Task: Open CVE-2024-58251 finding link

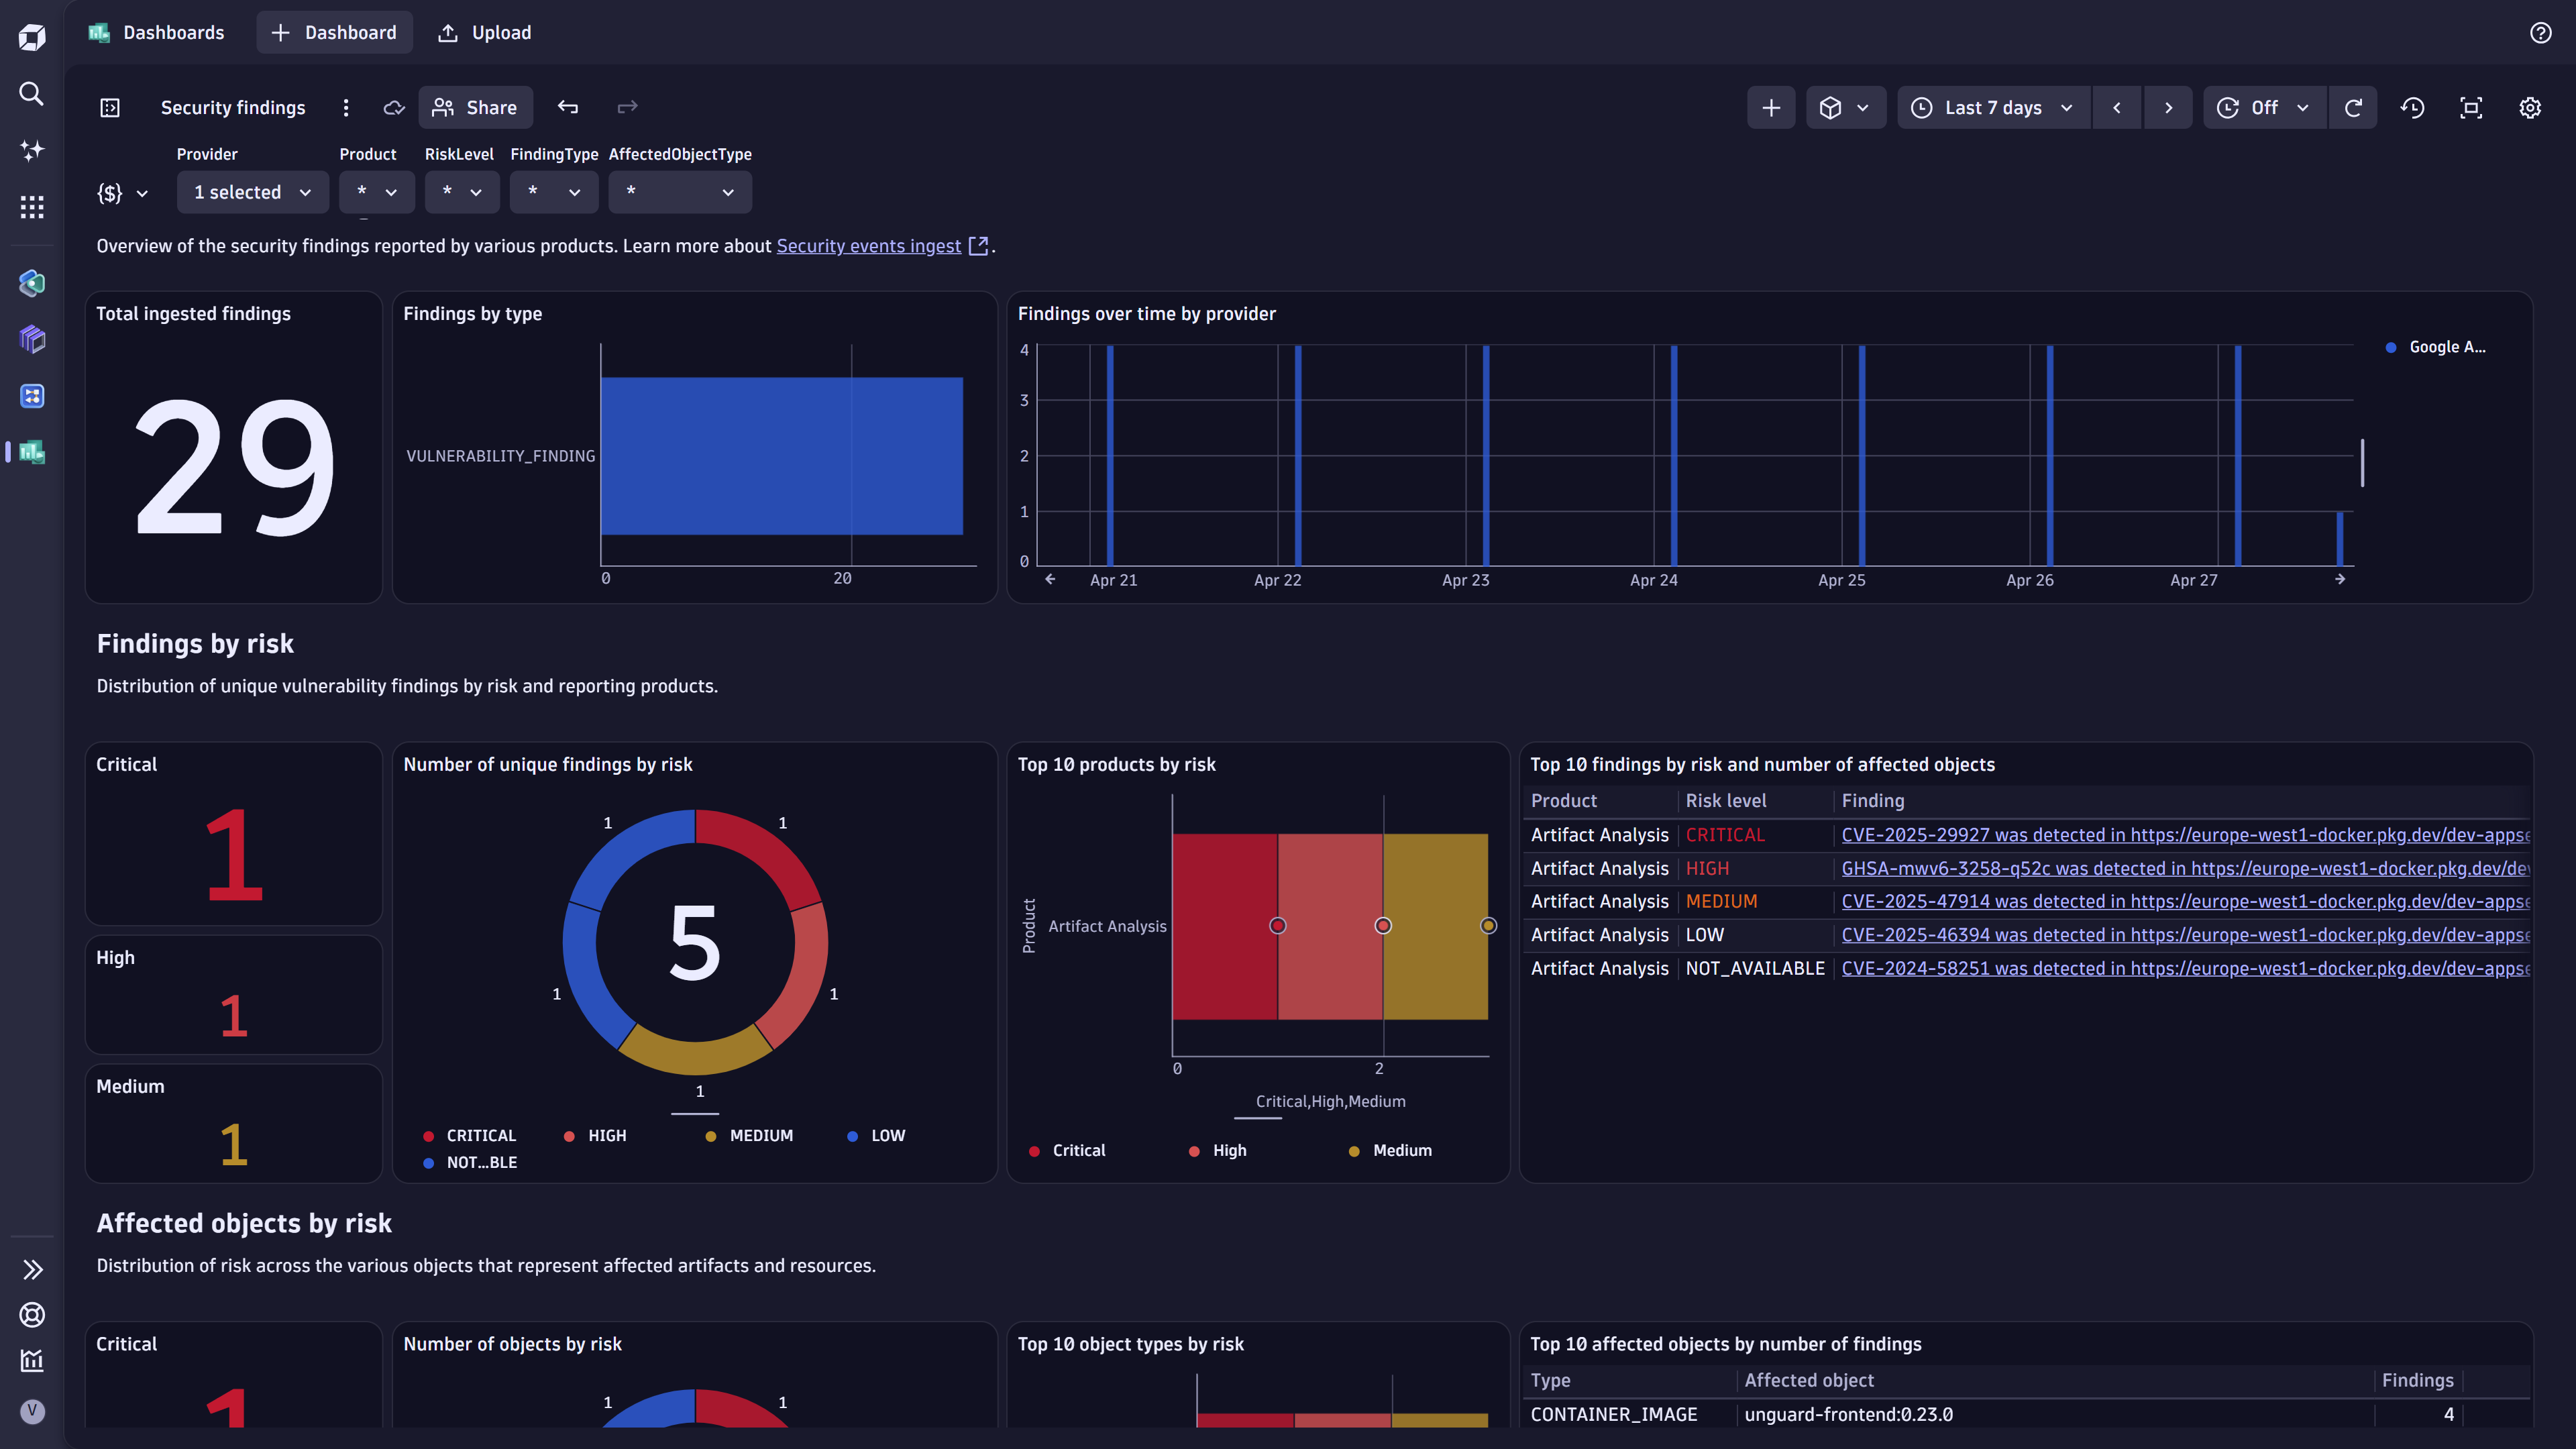Action: 2185,968
